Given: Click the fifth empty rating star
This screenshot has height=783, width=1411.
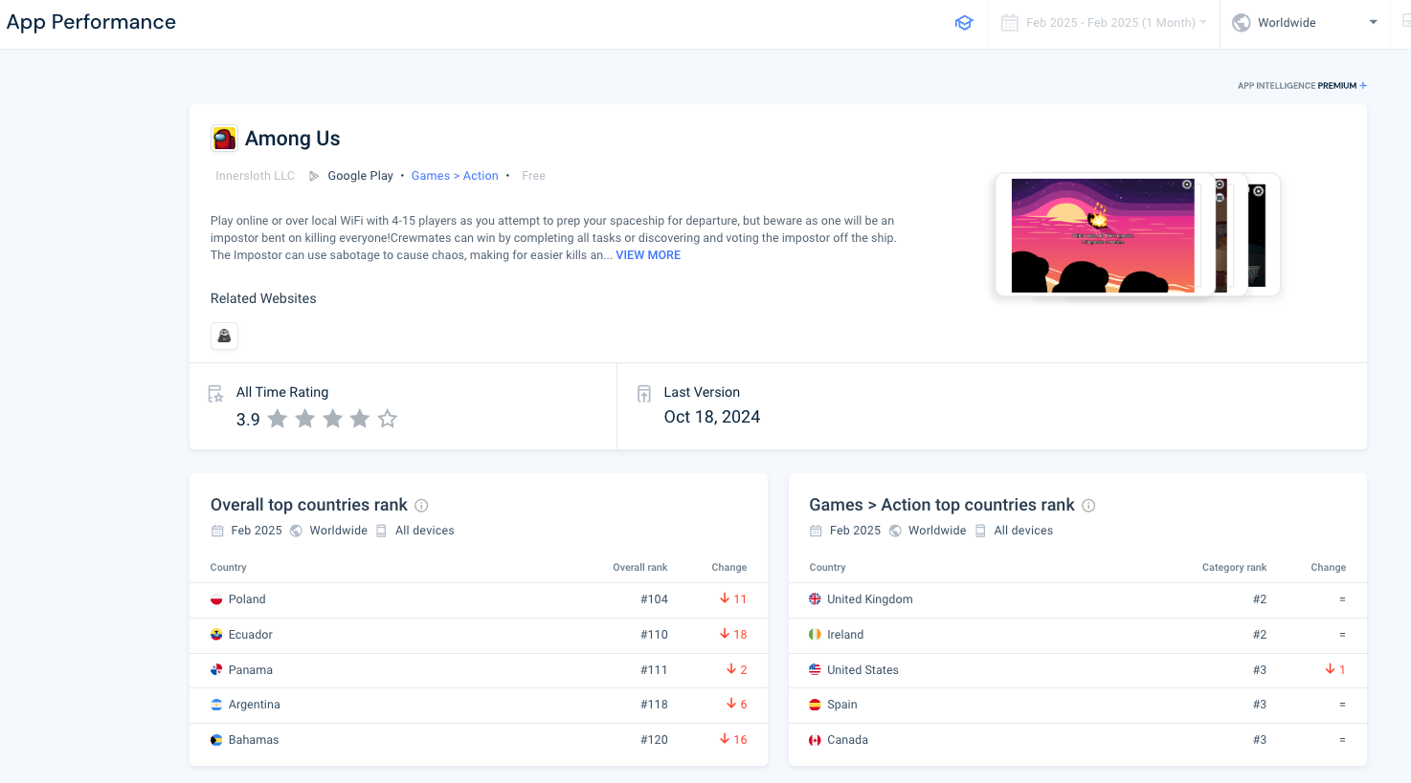Looking at the screenshot, I should tap(387, 419).
